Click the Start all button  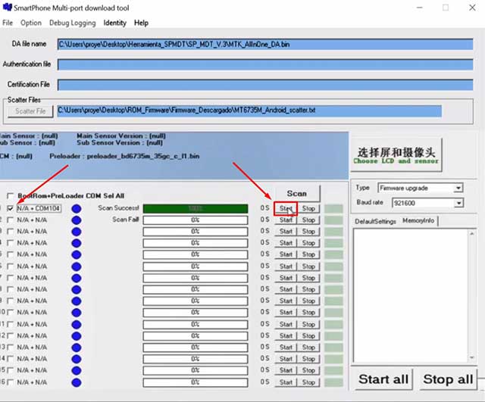click(383, 379)
